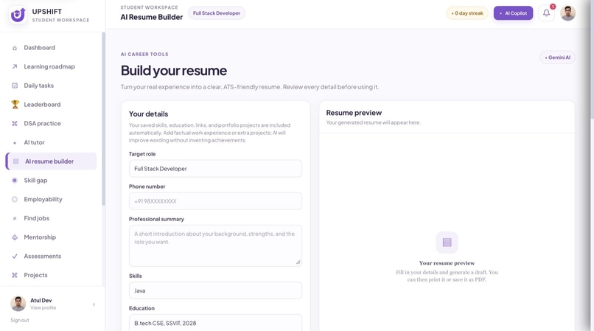Click the Assessments checkmark icon
Screen dimensions: 594x331
pyautogui.click(x=15, y=257)
